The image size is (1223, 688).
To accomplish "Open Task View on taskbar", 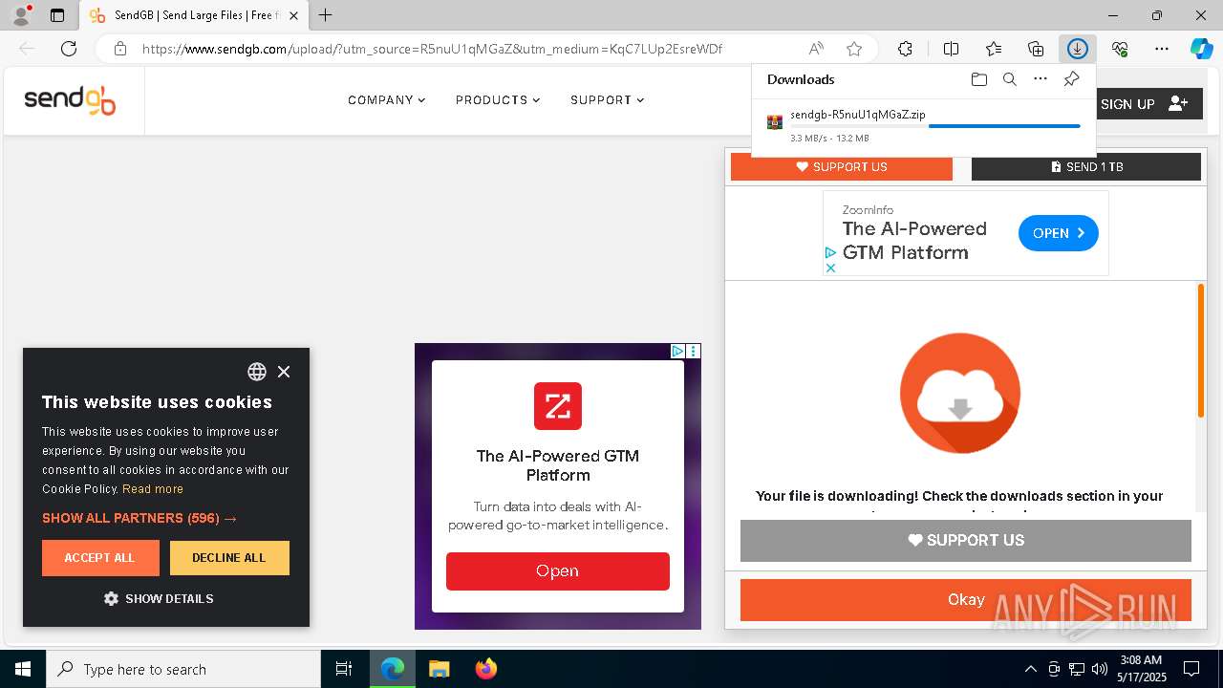I will tap(344, 669).
